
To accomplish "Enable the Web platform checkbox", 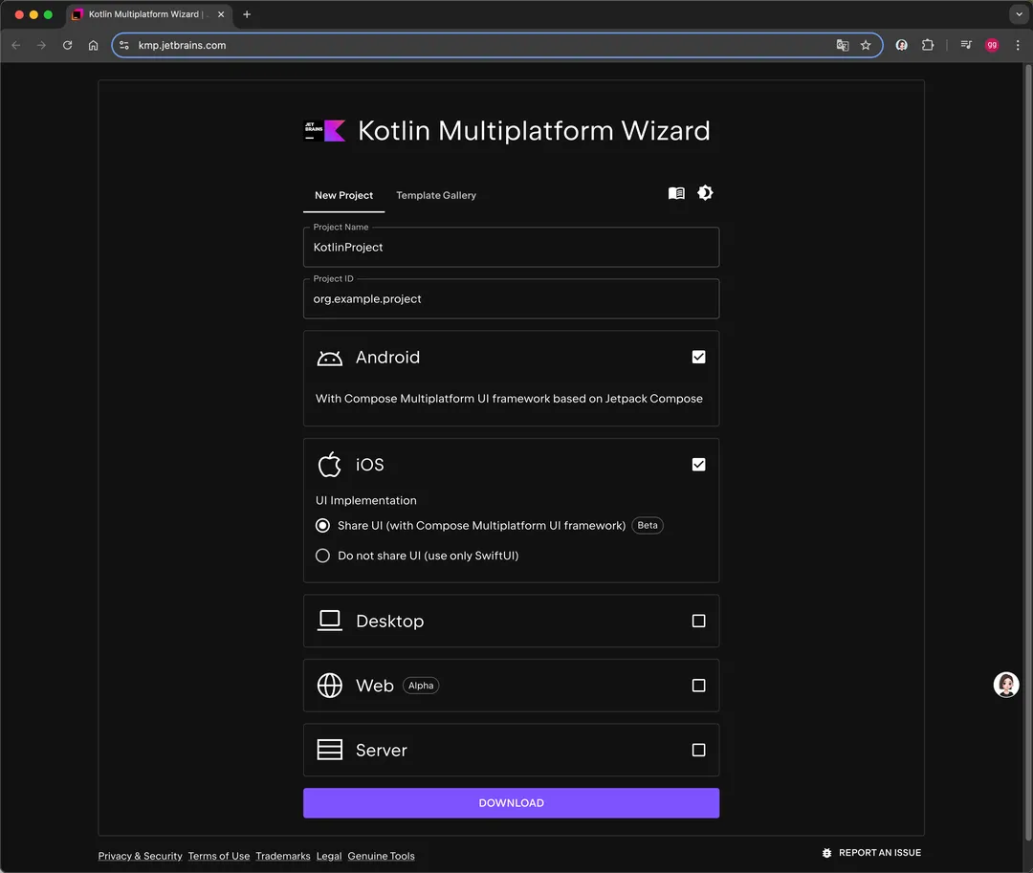I will (x=698, y=686).
